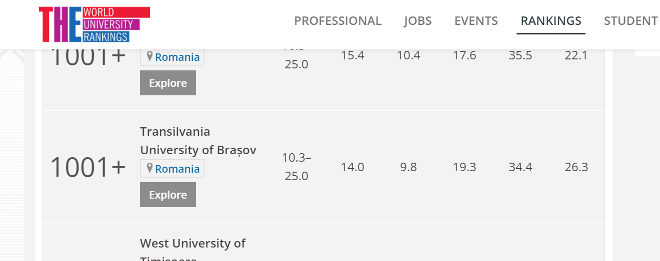Click the THE World University Rankings logo

pos(94,24)
